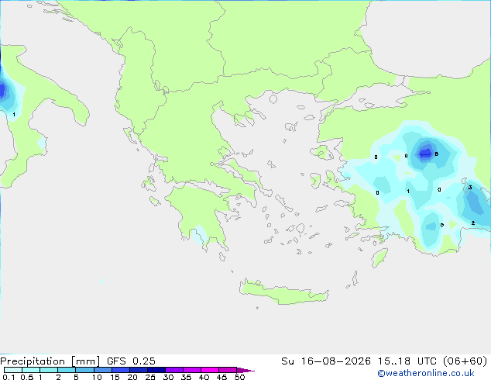Pick the 5–10 mm light blue swatch
Screen dimensions: 491x380
[84, 370]
